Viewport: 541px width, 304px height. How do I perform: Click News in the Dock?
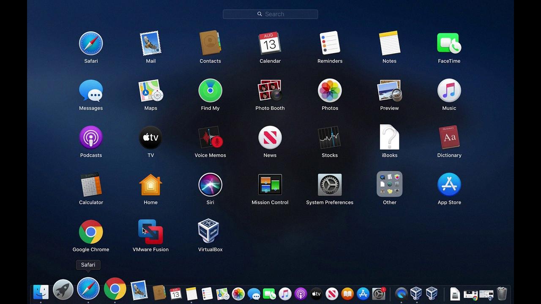point(332,293)
